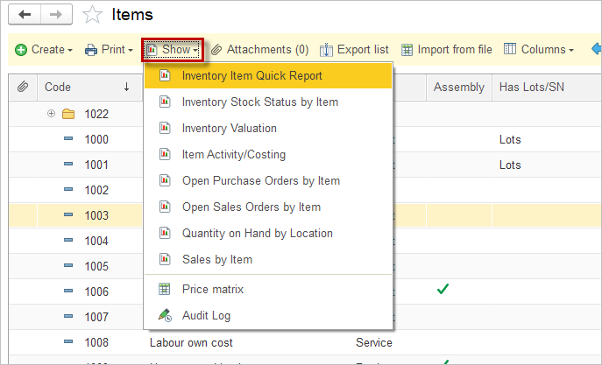
Task: Click the back navigation arrow
Action: (25, 14)
